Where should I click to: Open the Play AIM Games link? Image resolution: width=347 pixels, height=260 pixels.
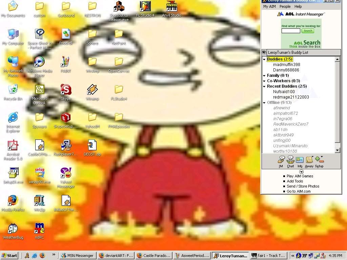[300, 176]
